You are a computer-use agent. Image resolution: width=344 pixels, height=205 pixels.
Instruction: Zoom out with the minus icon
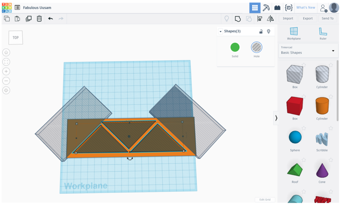6,81
